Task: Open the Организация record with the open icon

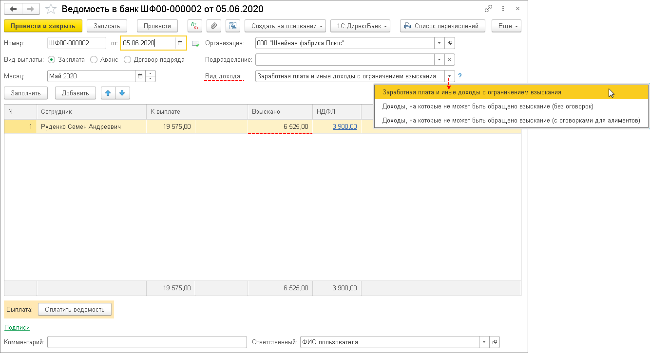Action: pos(449,43)
